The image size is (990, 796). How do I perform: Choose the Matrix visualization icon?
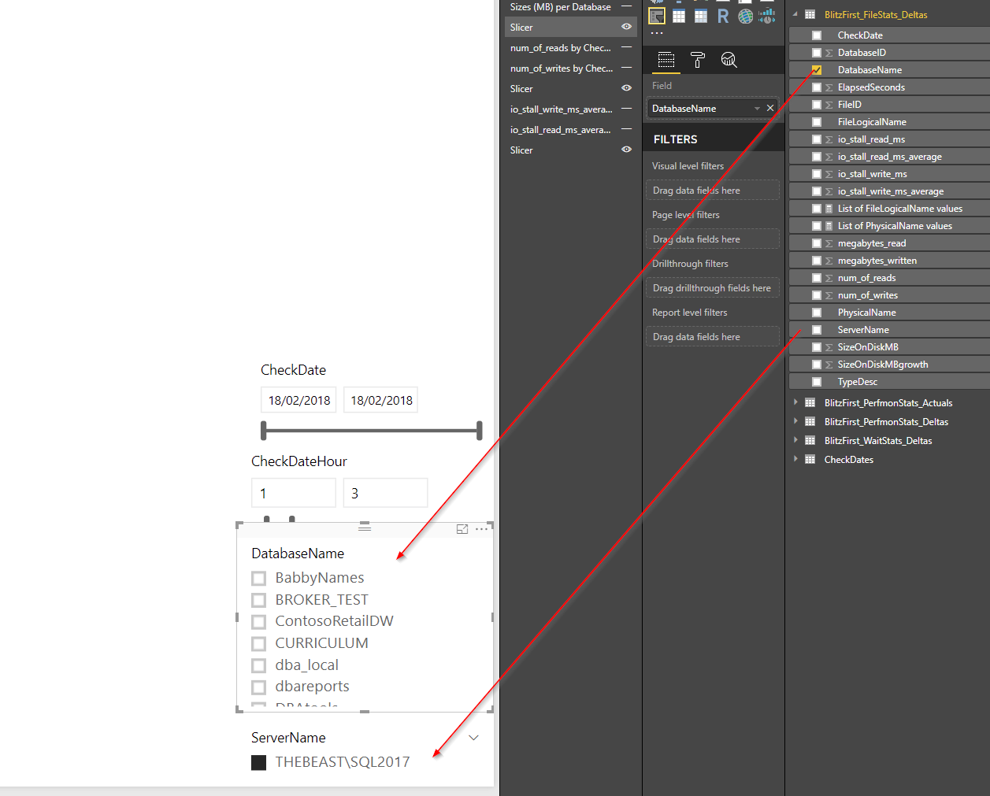(701, 16)
